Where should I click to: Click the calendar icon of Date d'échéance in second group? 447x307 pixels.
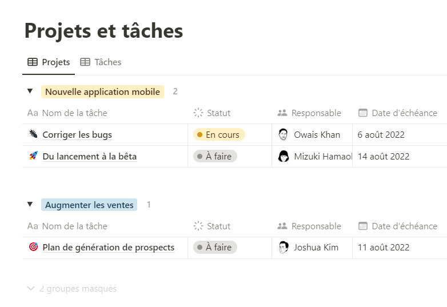pos(362,226)
